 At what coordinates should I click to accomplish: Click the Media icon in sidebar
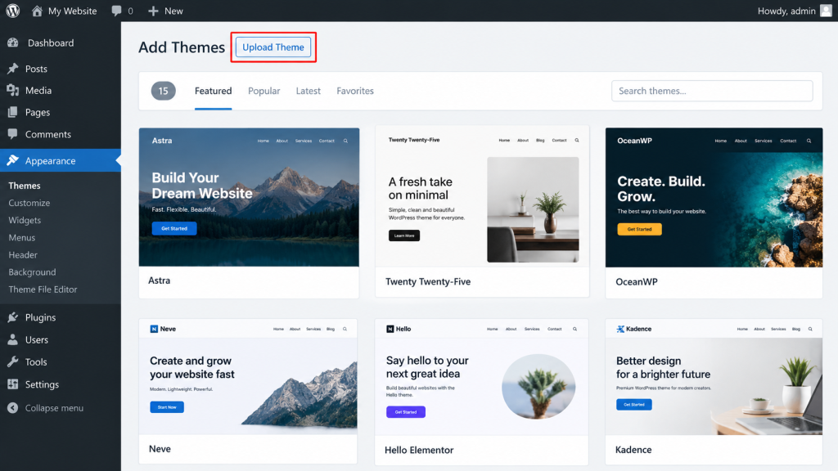tap(13, 90)
